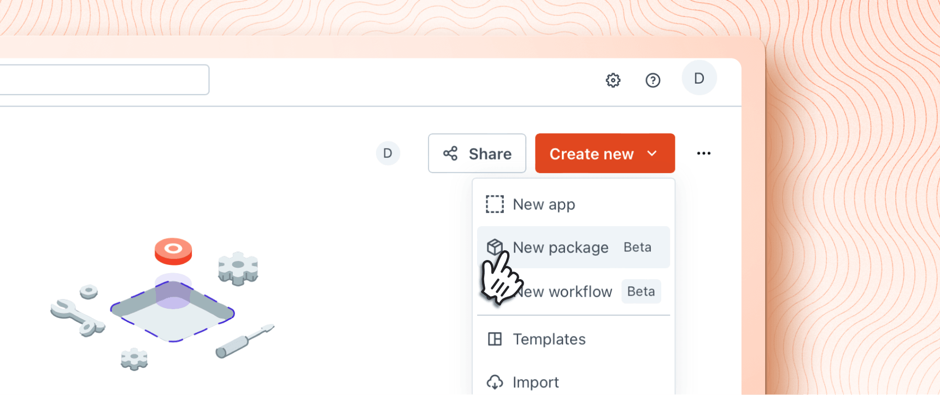Select New workflow from dropdown

click(x=566, y=292)
